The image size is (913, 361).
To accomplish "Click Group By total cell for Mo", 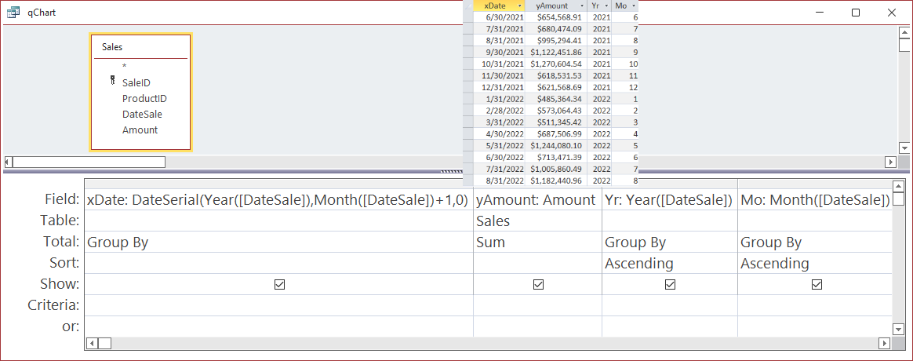I will click(815, 242).
